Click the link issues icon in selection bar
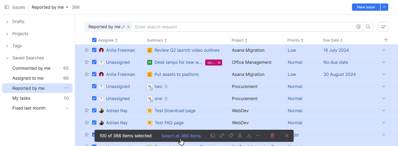 (222, 136)
